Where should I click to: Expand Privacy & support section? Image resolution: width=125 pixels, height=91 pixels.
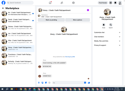pyautogui.click(x=107, y=45)
